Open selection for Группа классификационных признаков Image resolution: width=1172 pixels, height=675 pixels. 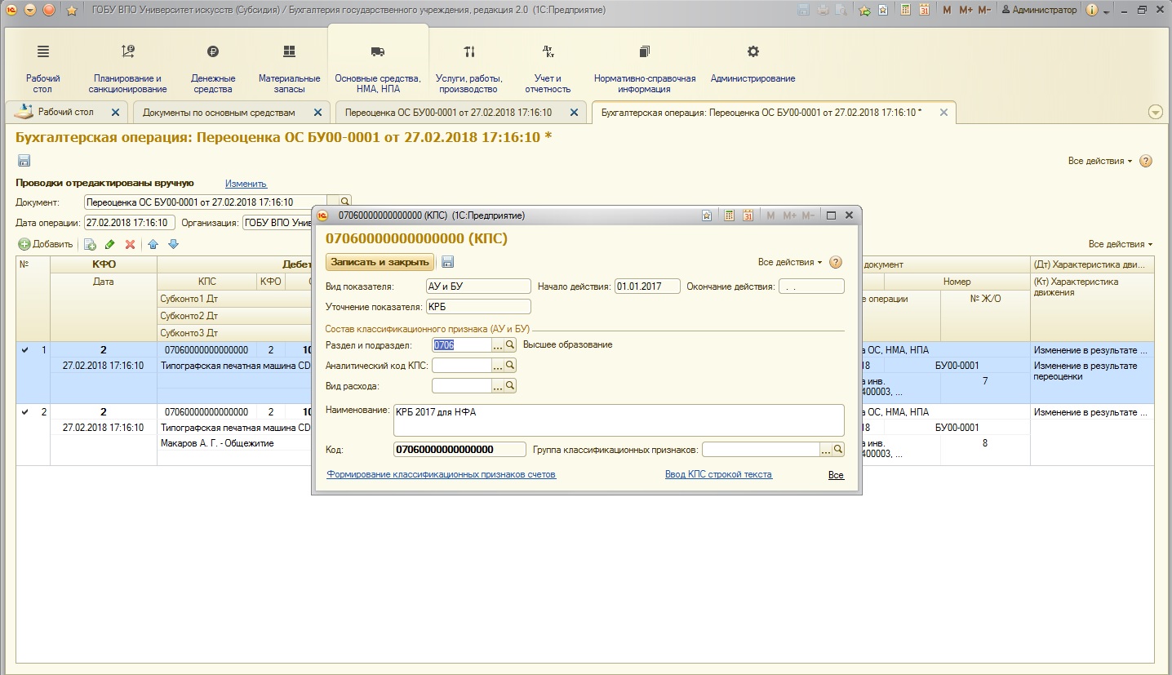(826, 450)
